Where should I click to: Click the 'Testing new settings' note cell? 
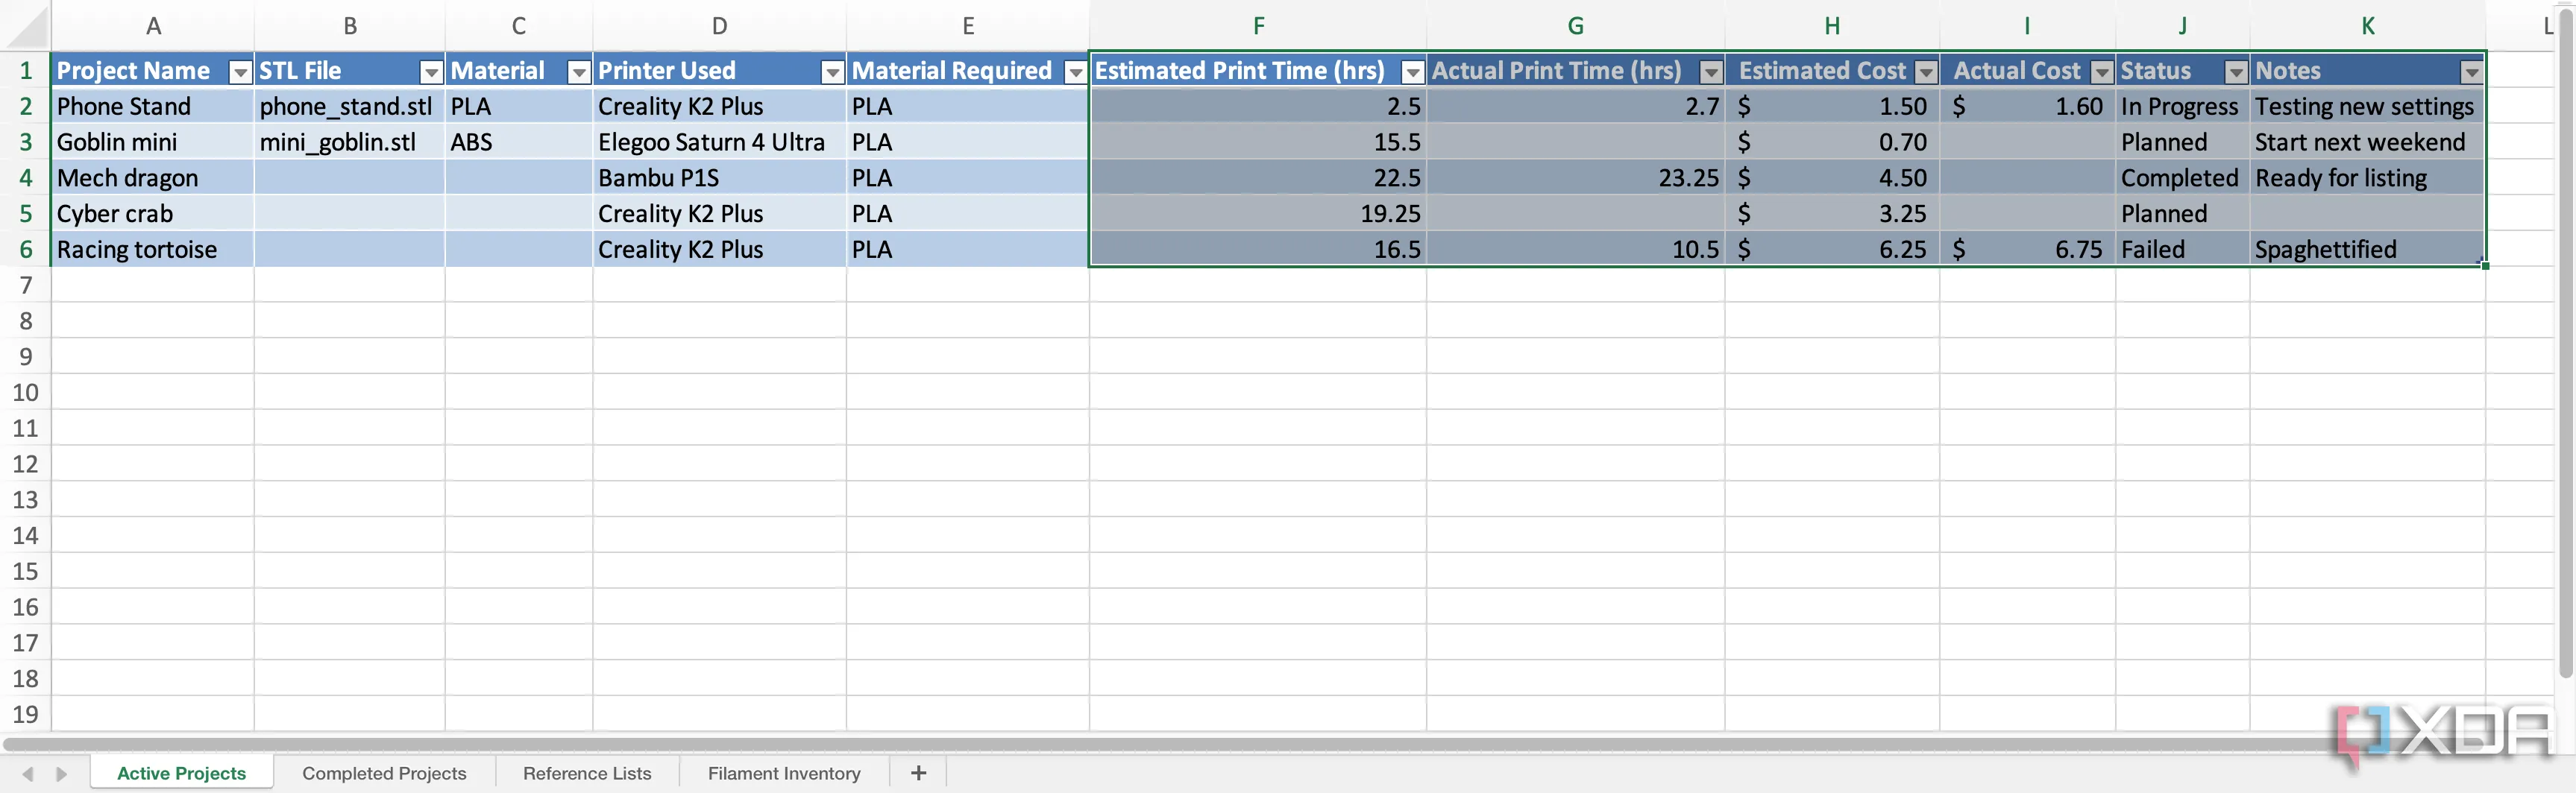coord(2367,107)
